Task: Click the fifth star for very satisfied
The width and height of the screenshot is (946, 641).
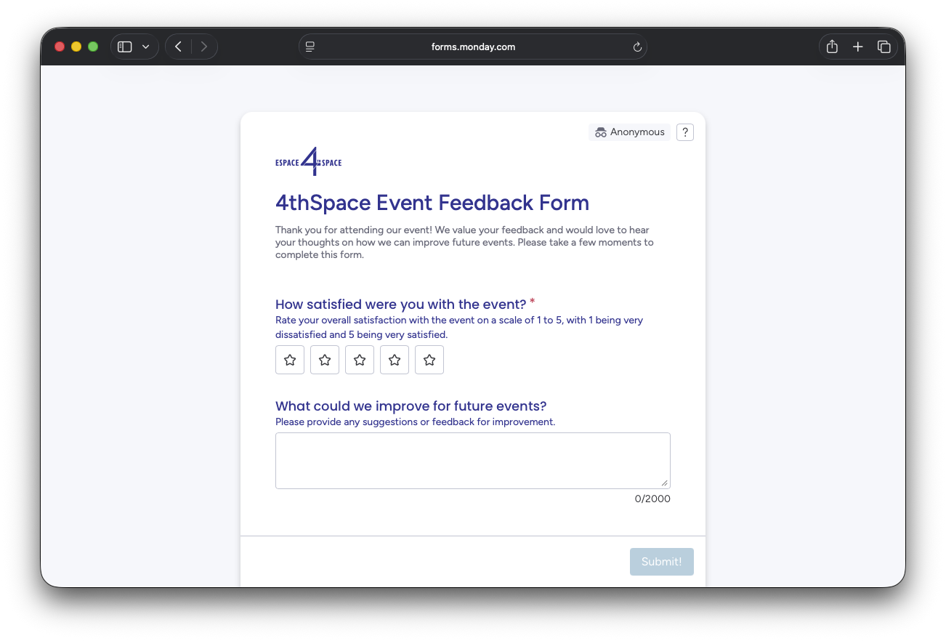Action: point(429,359)
